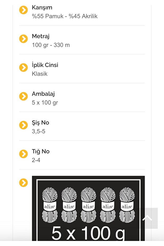Select the Tığ No heading

(41, 151)
